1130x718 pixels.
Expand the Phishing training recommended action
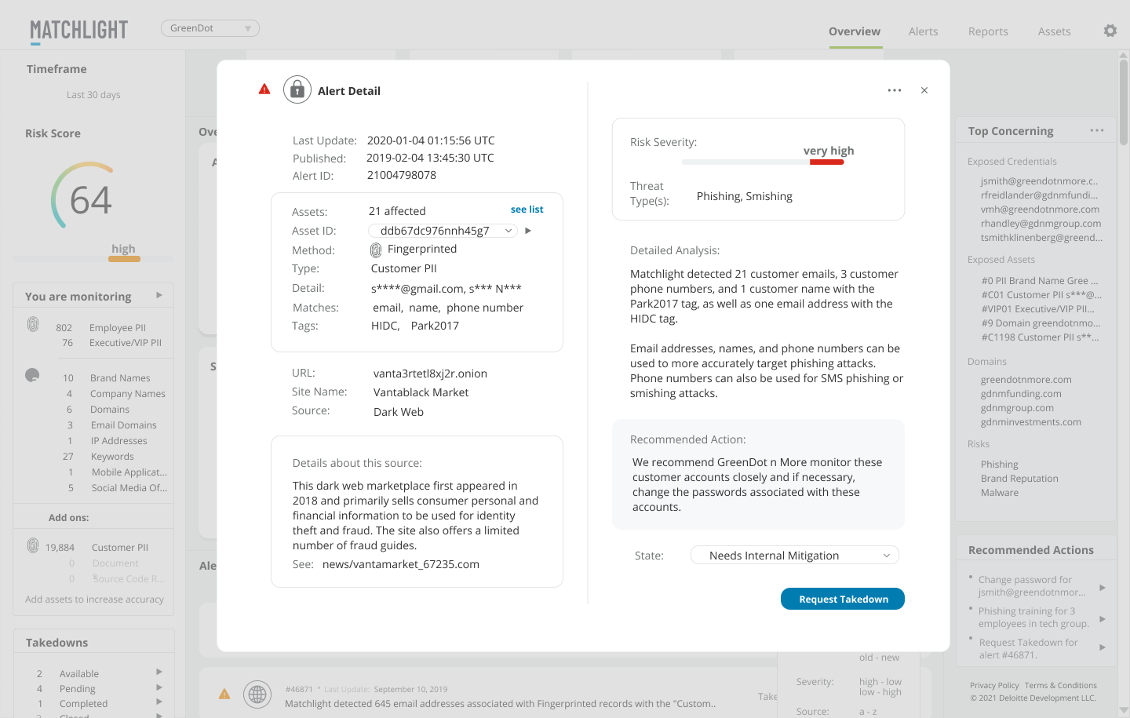click(1103, 618)
